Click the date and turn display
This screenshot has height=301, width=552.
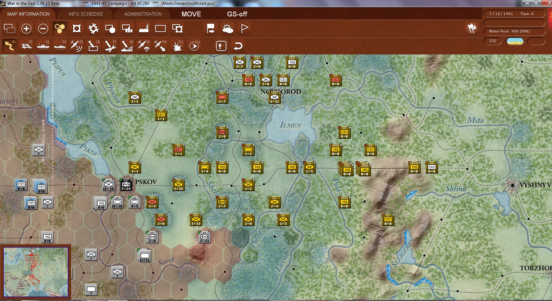(514, 14)
